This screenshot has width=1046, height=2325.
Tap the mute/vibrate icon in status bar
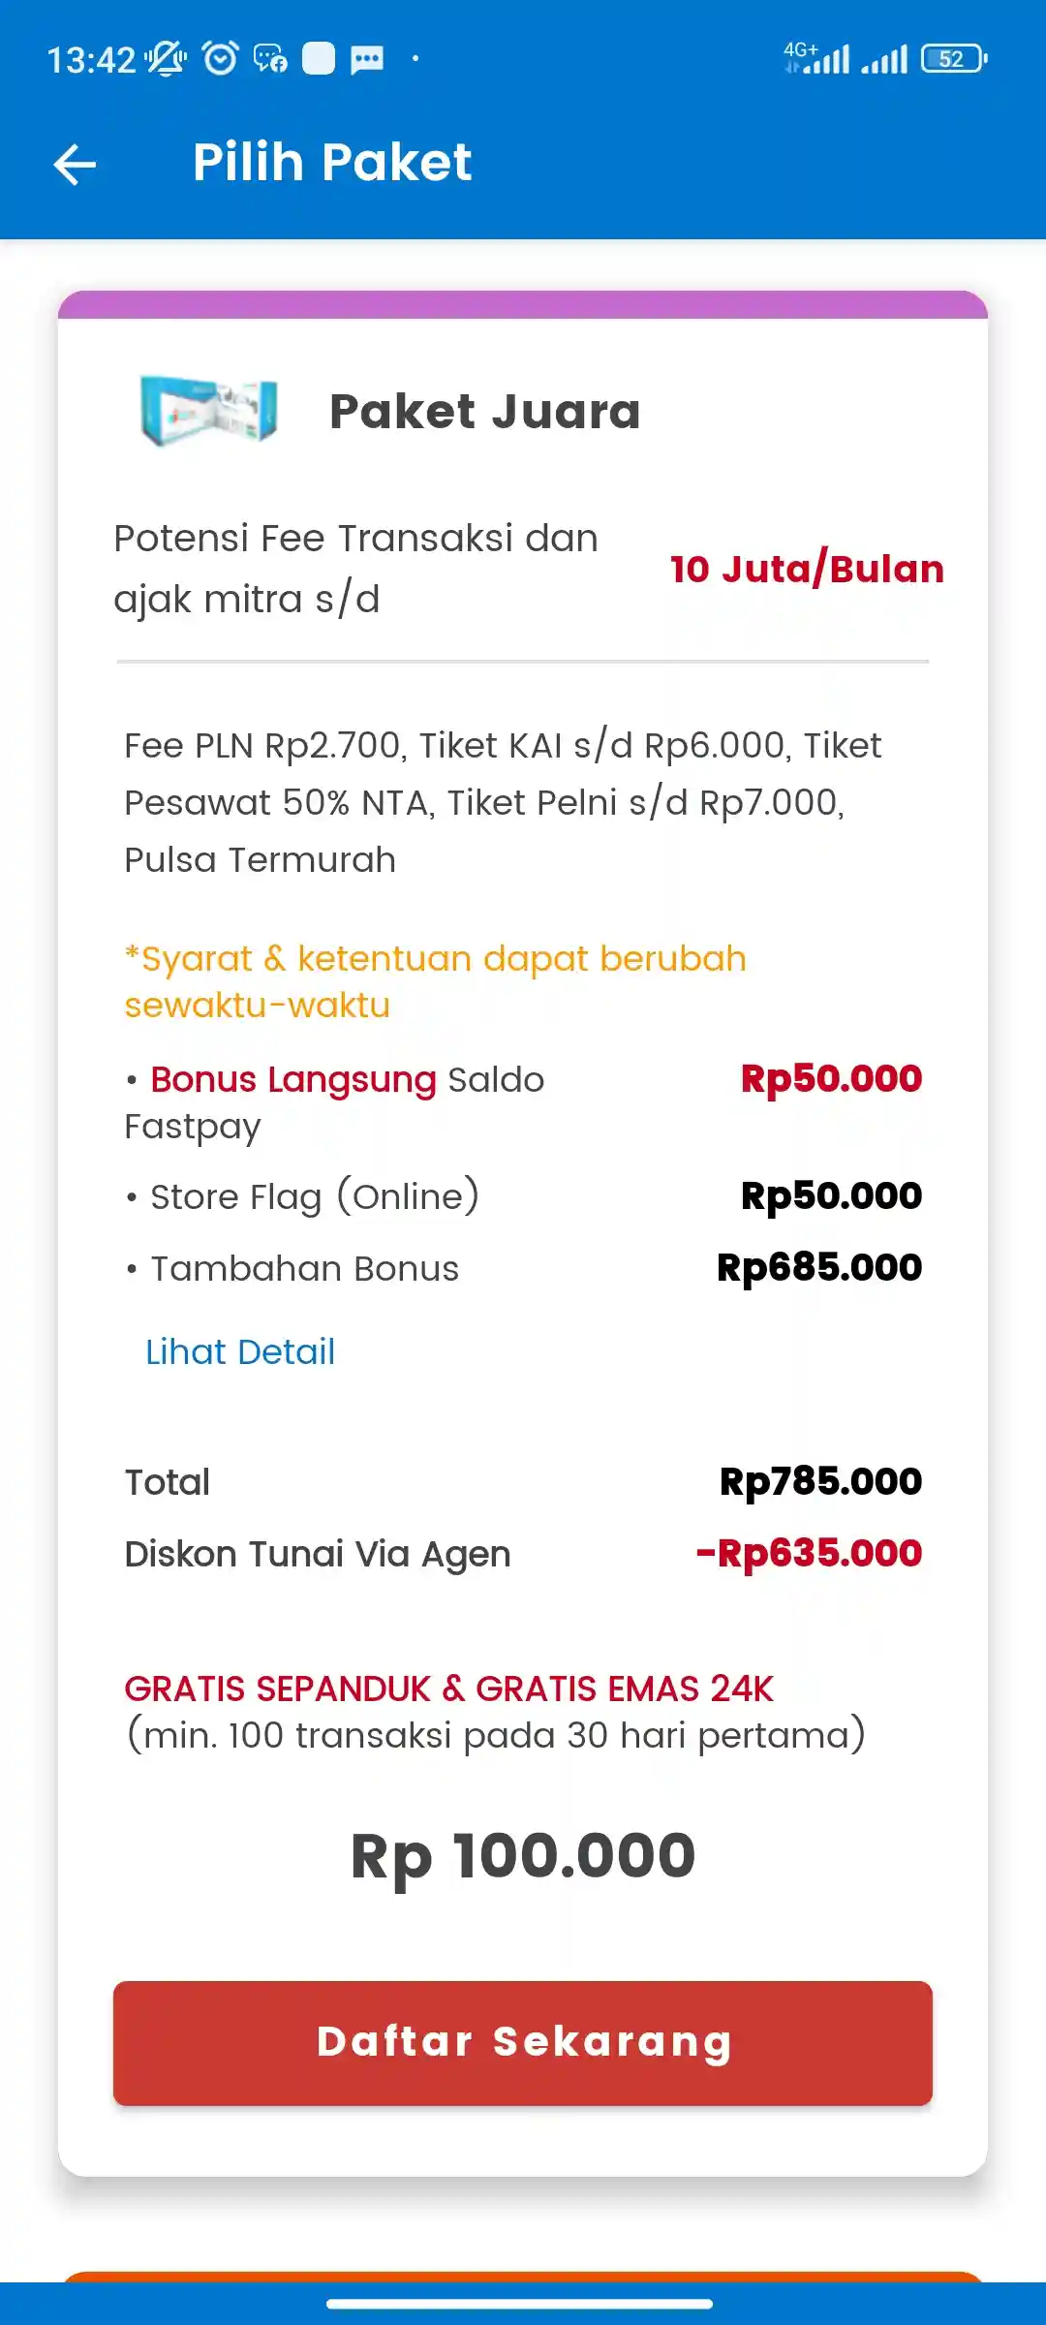coord(167,58)
